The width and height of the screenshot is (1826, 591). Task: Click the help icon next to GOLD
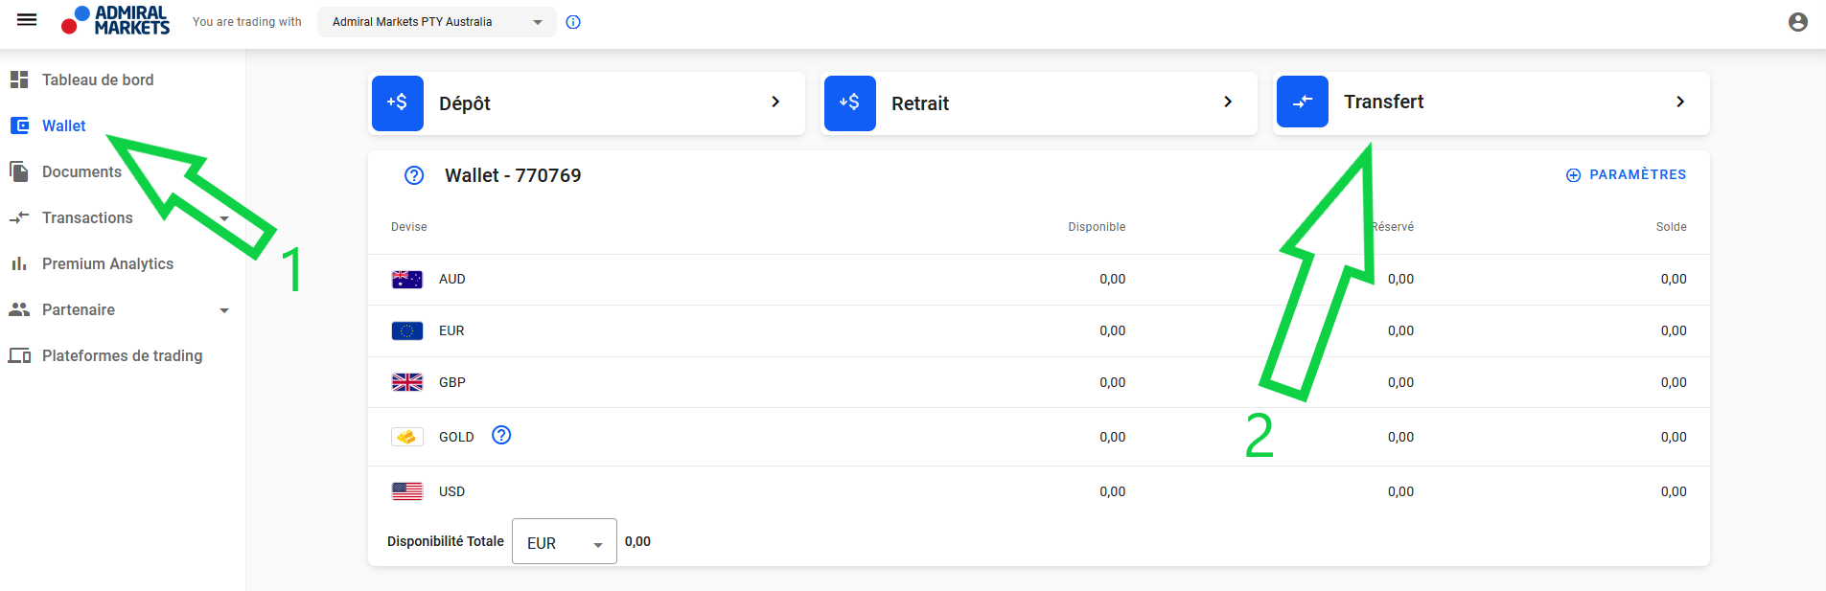click(x=500, y=436)
